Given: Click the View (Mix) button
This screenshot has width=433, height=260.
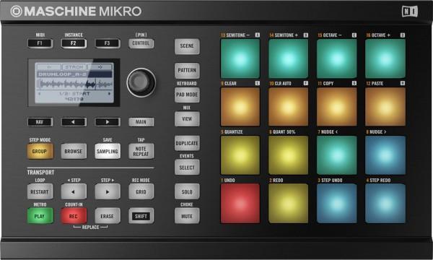Looking at the screenshot, I should 187,119.
